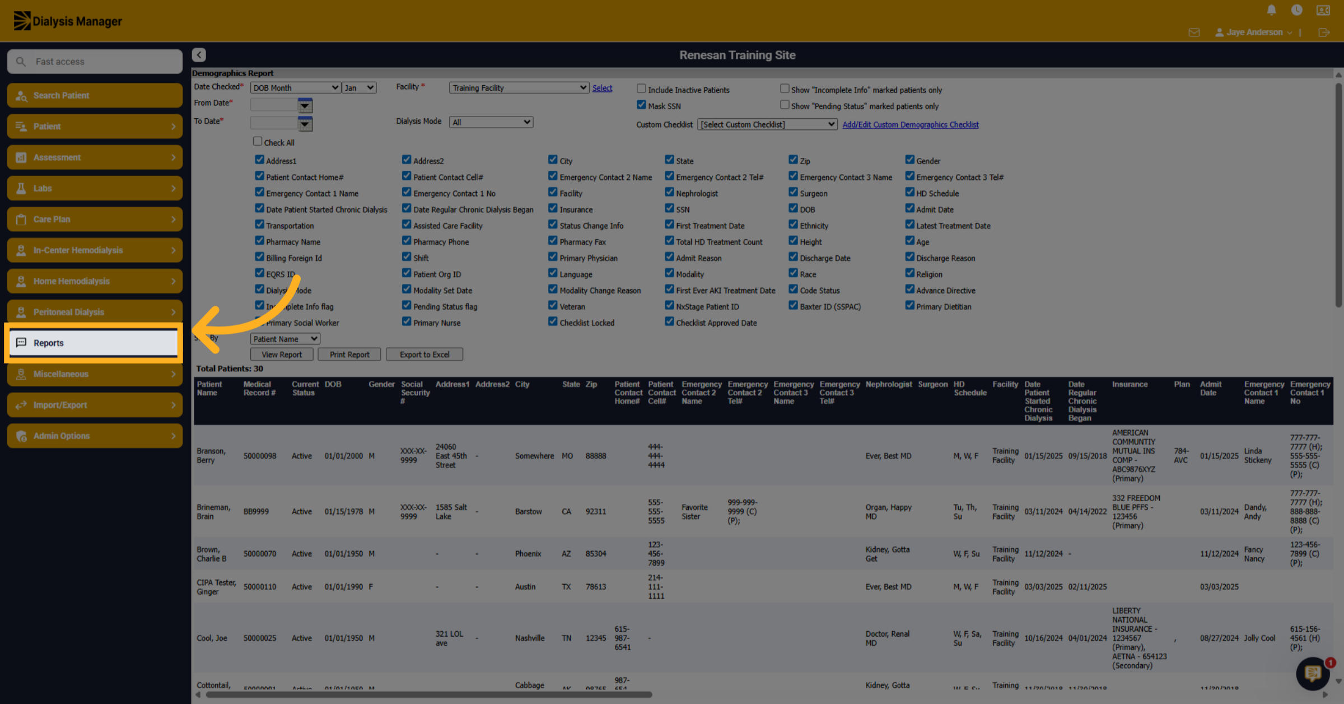Click the Dialysis Manager logo
The width and height of the screenshot is (1344, 704).
[68, 21]
